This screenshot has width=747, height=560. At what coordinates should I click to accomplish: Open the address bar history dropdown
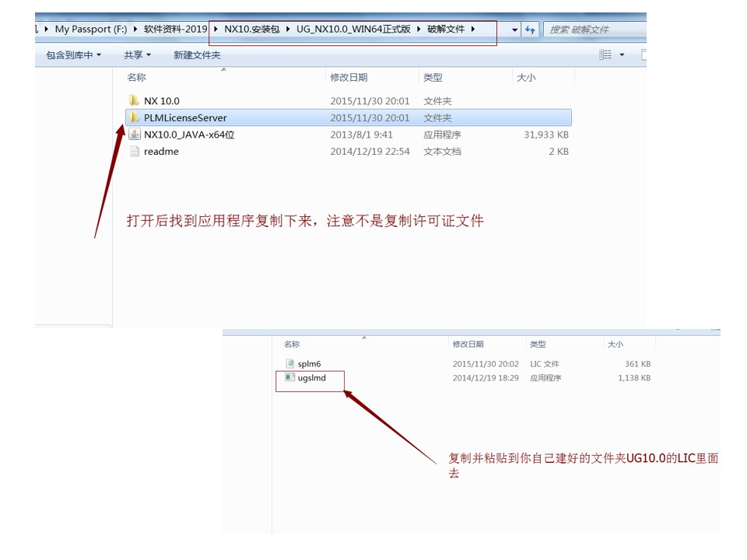(514, 30)
